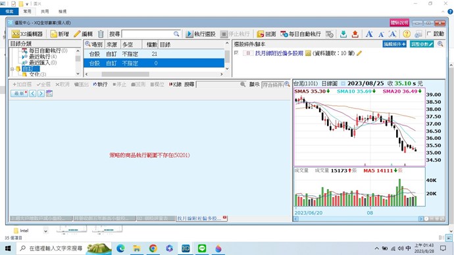Image resolution: width=454 pixels, height=255 pixels.
Task: Open the 符合條件 display dropdown
Action: click(x=273, y=84)
